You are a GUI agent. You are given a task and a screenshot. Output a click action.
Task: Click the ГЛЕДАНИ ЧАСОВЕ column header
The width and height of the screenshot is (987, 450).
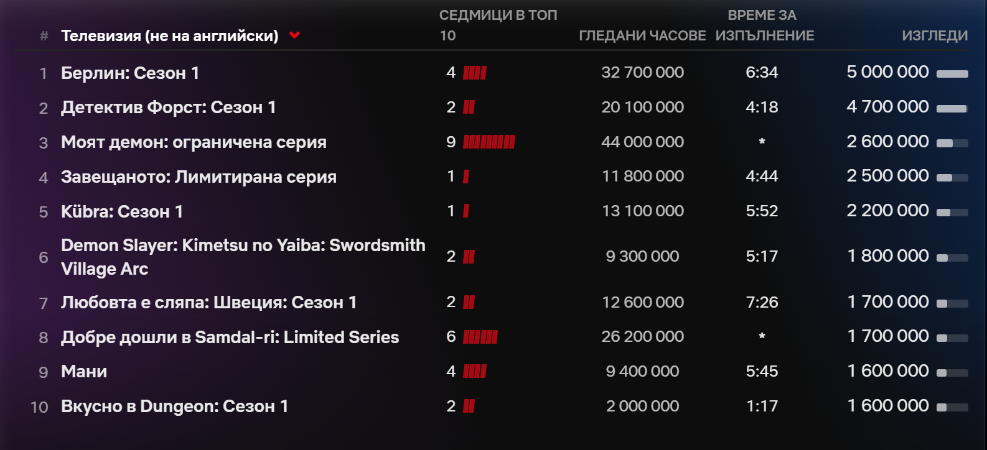coord(642,35)
